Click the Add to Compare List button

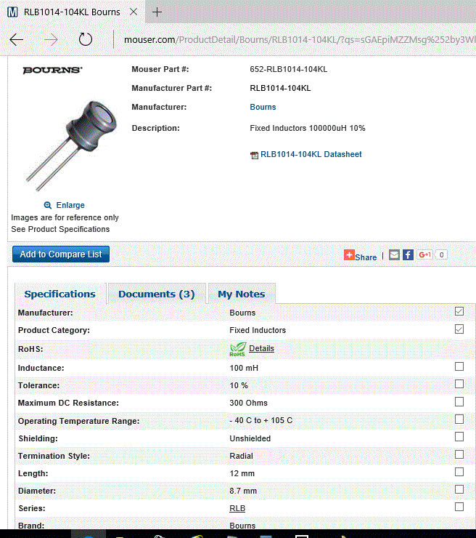coord(61,254)
